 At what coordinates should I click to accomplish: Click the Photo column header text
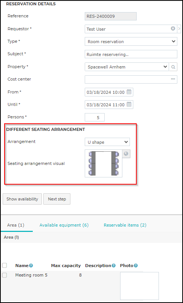[x=127, y=266]
